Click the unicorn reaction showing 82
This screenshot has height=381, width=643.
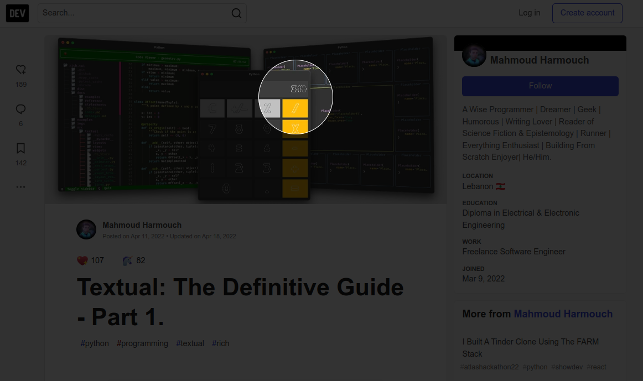click(134, 260)
